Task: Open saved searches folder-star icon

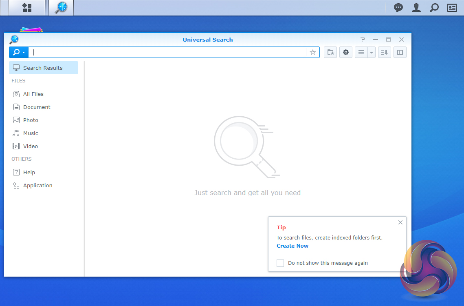Action: pos(330,52)
